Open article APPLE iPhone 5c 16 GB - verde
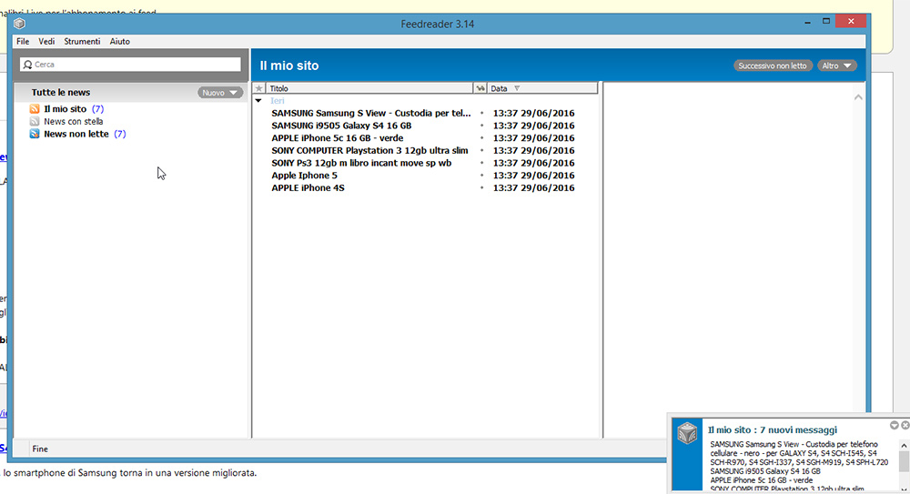 pos(338,138)
